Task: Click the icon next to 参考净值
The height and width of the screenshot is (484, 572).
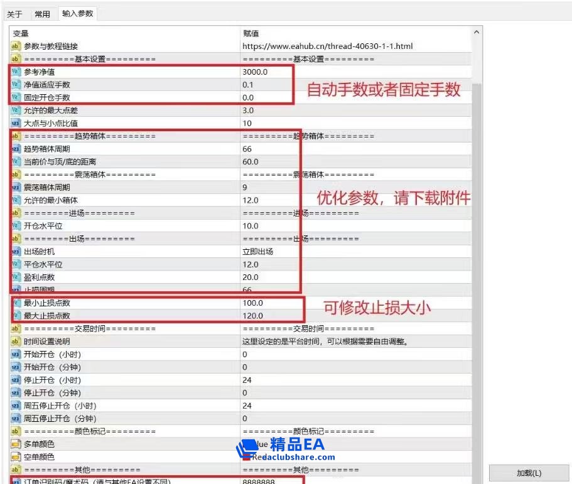Action: pyautogui.click(x=16, y=72)
